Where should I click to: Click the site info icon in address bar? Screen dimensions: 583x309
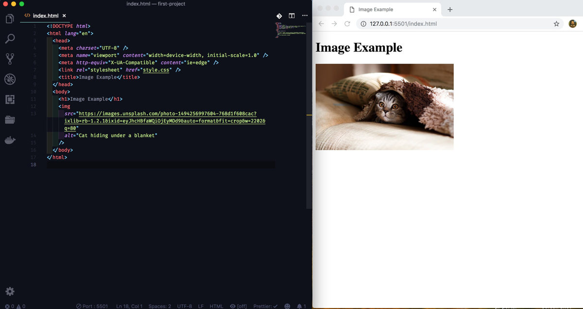[363, 23]
